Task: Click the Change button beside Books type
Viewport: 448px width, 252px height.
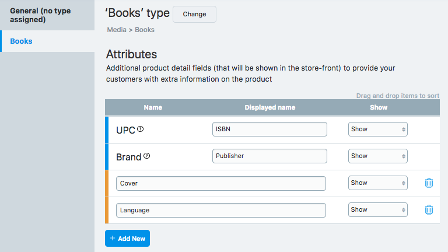Action: (x=194, y=14)
